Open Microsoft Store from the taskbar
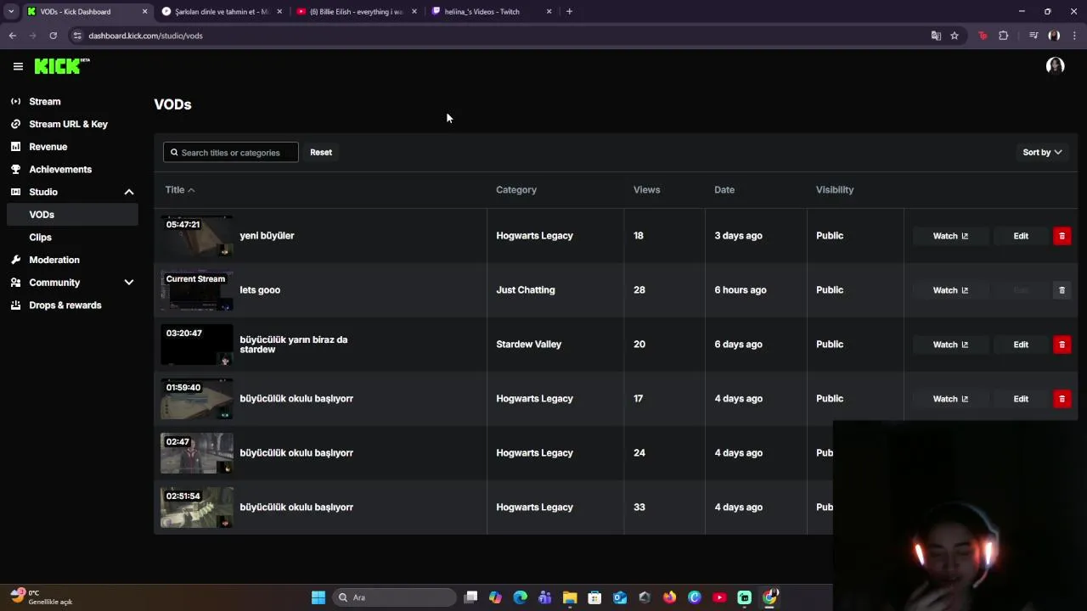This screenshot has width=1087, height=611. pos(594,597)
